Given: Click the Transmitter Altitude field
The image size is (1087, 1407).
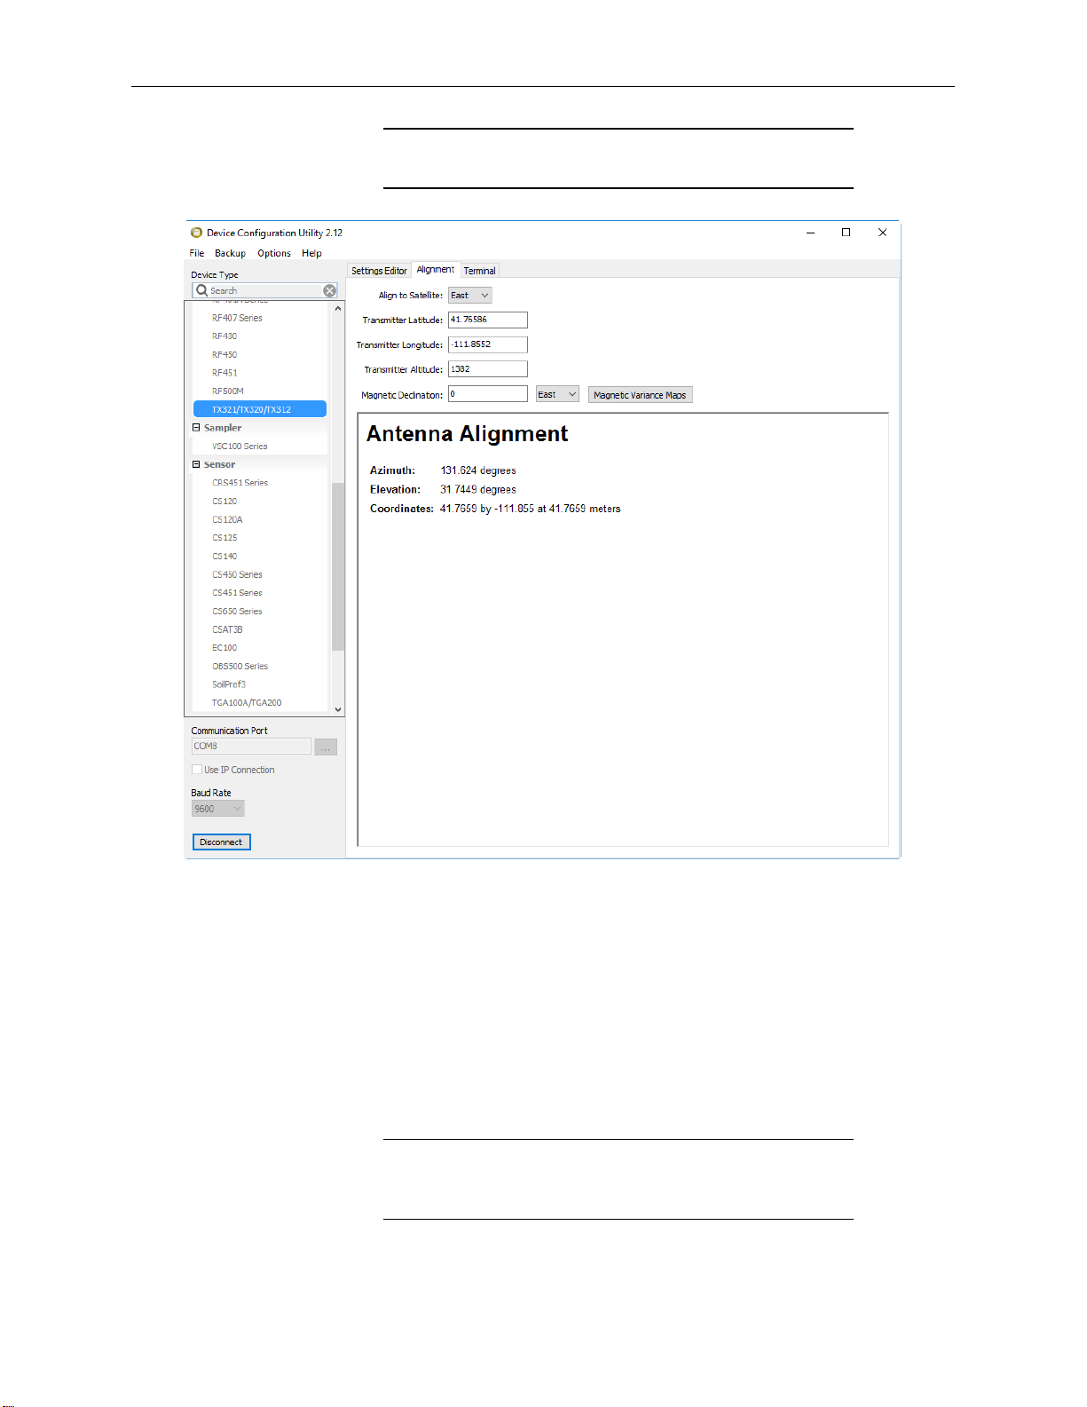Looking at the screenshot, I should point(487,369).
